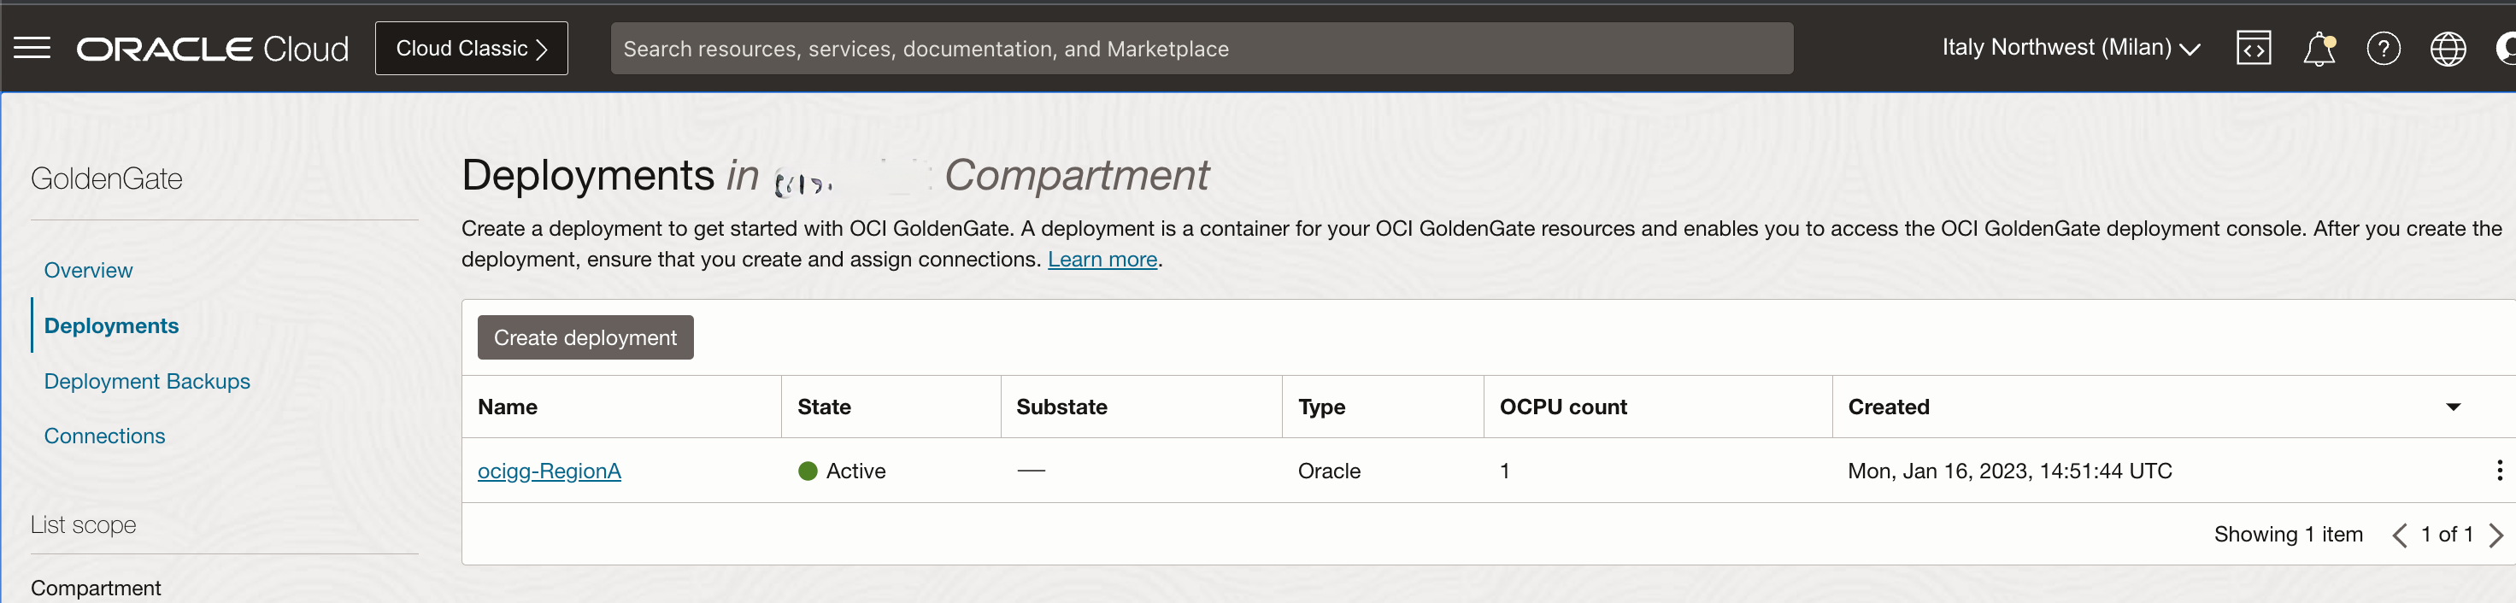Focus the search resources and services field
The width and height of the screenshot is (2516, 603).
(1202, 49)
